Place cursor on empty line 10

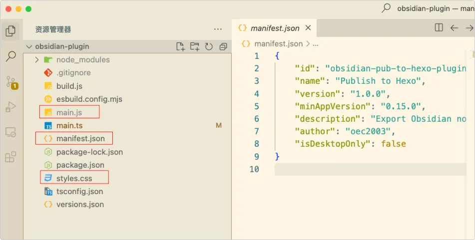coord(370,169)
